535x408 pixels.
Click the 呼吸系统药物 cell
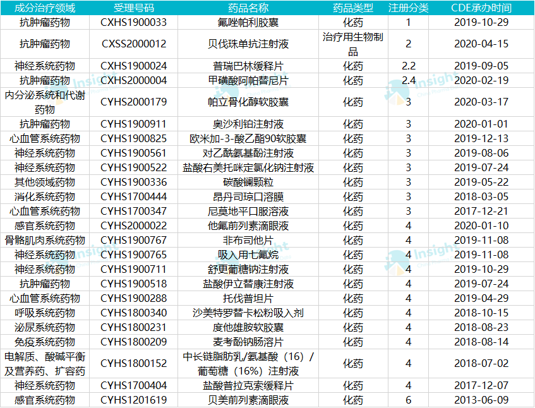pyautogui.click(x=45, y=313)
